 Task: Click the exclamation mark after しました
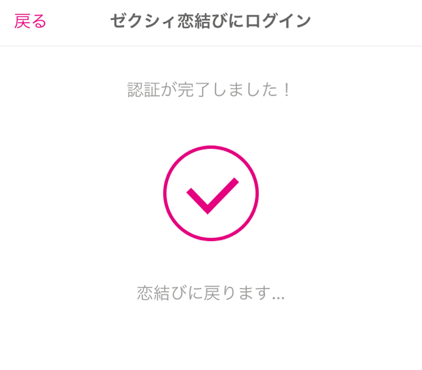(x=287, y=90)
